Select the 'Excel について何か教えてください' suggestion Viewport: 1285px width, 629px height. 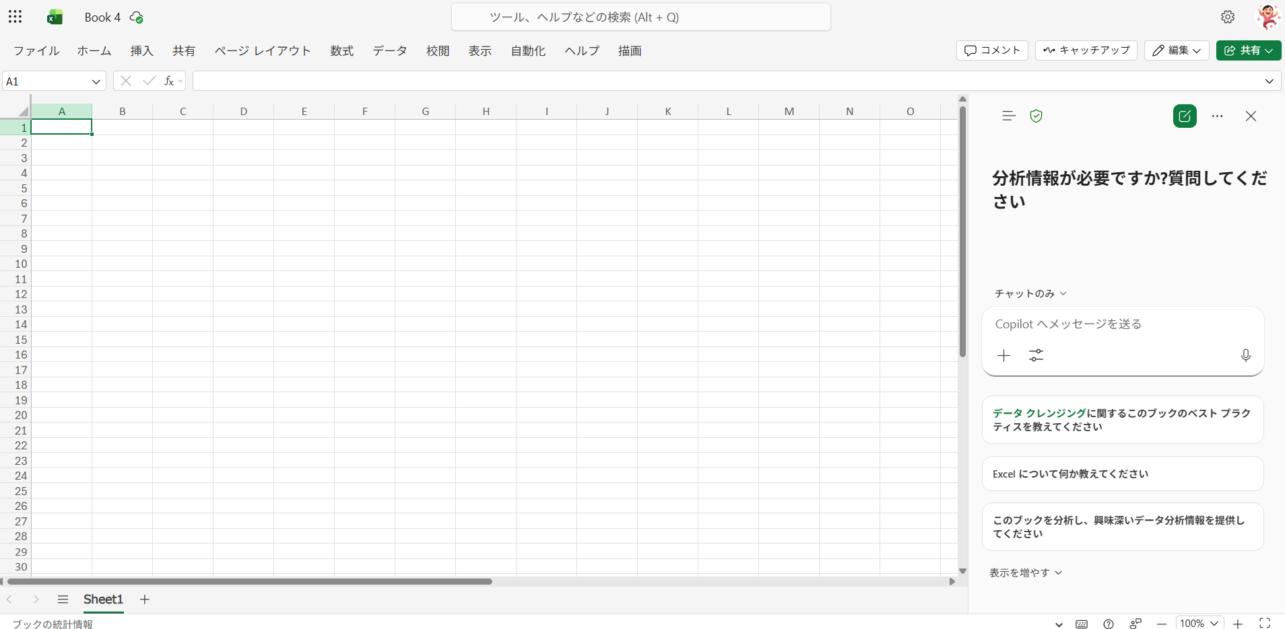(1122, 474)
